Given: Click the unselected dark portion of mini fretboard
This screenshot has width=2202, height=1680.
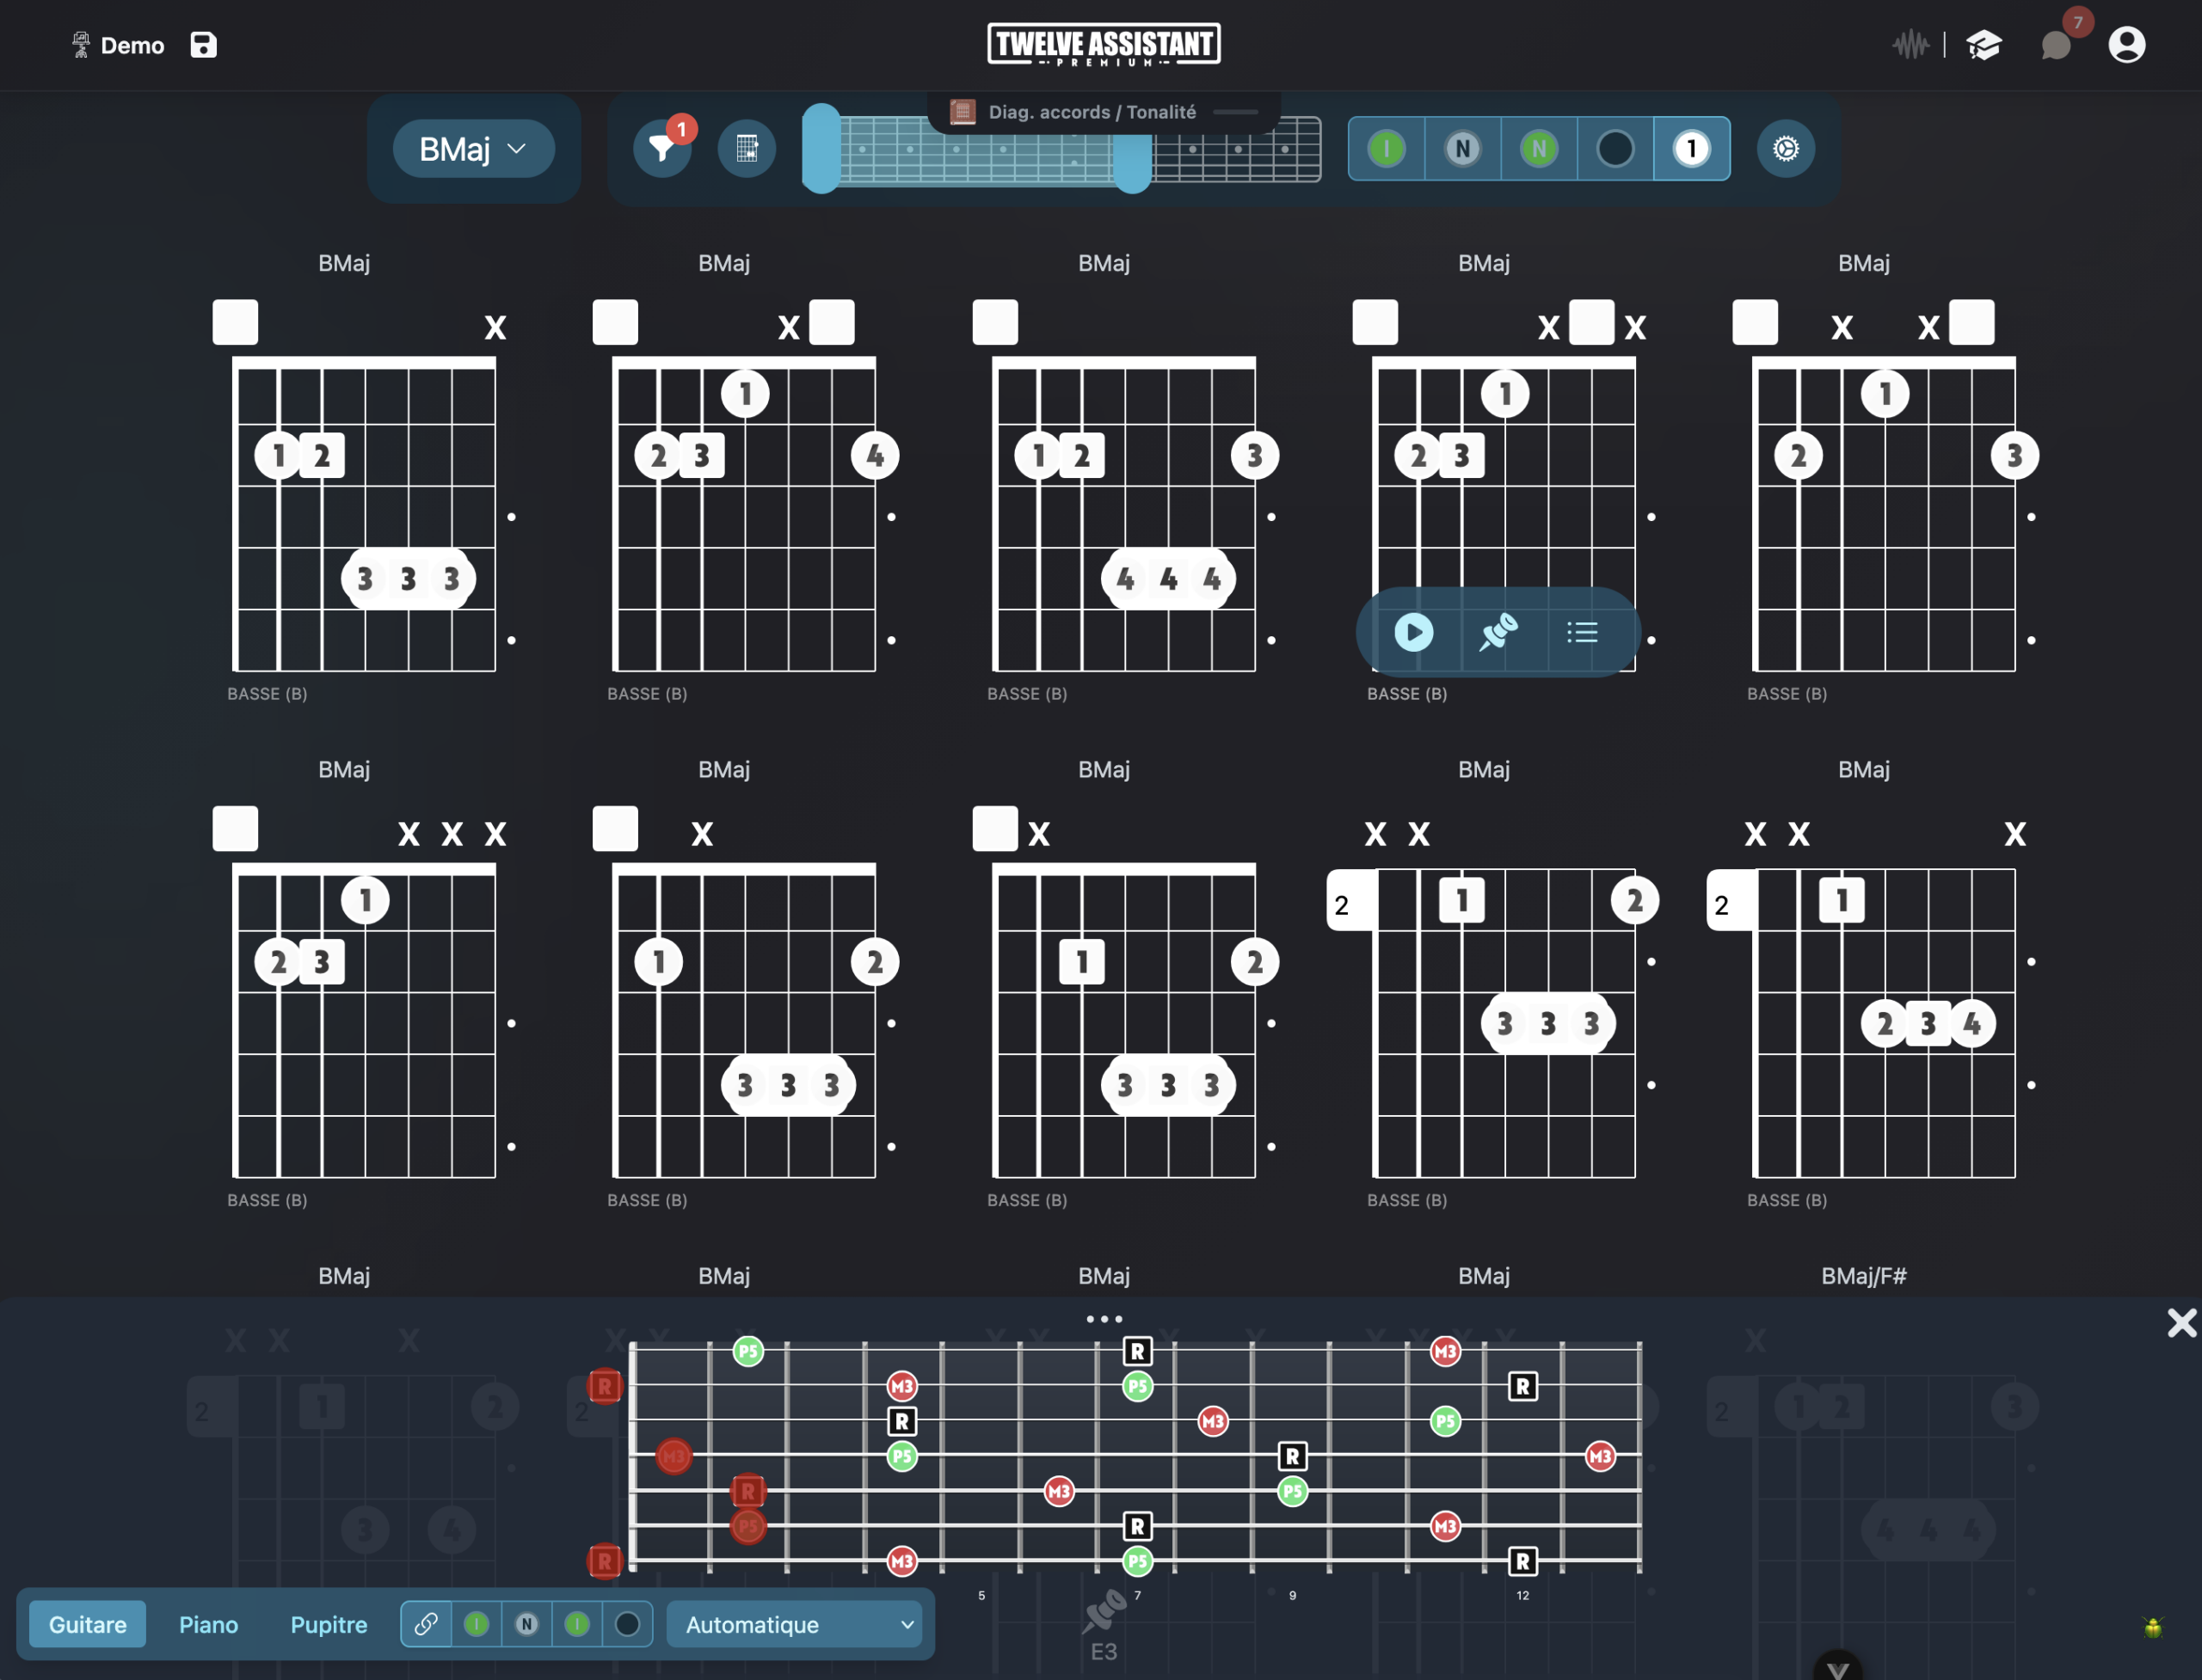Looking at the screenshot, I should pyautogui.click(x=1235, y=150).
